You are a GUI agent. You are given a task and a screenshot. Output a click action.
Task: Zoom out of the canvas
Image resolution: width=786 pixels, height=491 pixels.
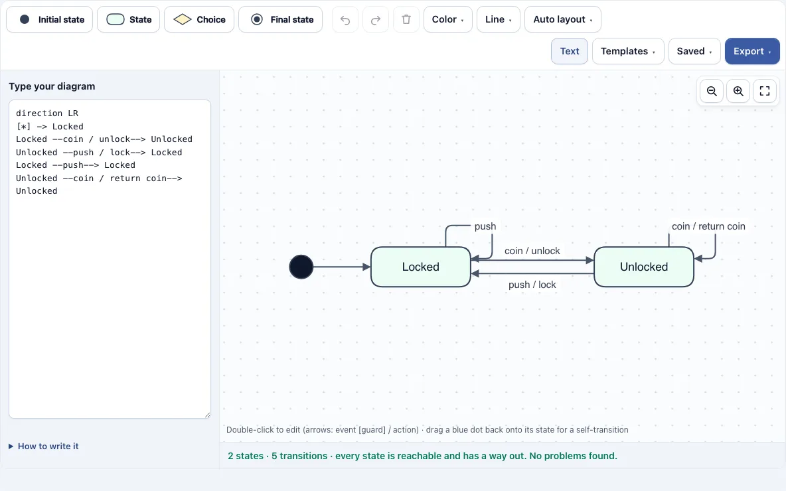tap(711, 91)
